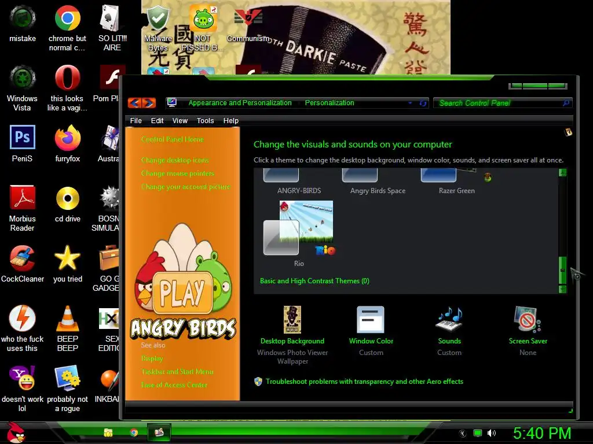Click the themes list scrollbar up arrow
Image resolution: width=593 pixels, height=444 pixels.
click(x=562, y=173)
